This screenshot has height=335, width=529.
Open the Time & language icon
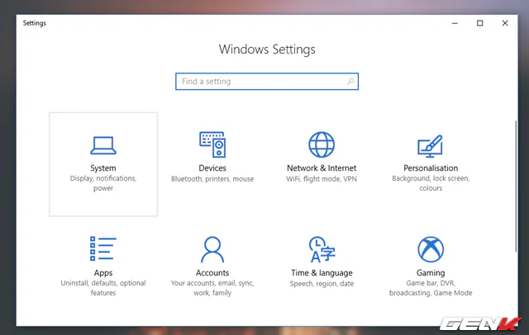[x=322, y=249]
